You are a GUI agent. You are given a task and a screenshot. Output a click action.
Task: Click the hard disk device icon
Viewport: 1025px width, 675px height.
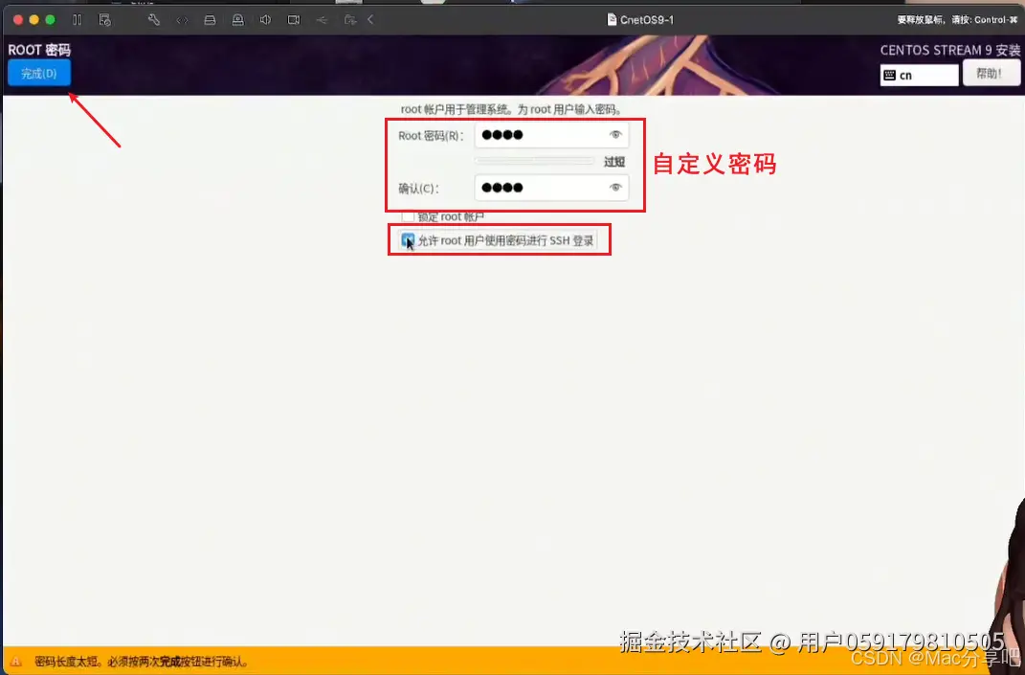tap(210, 19)
